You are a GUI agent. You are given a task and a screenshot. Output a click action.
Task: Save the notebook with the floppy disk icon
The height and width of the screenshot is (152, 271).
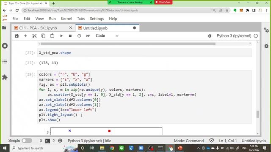[x=17, y=36]
